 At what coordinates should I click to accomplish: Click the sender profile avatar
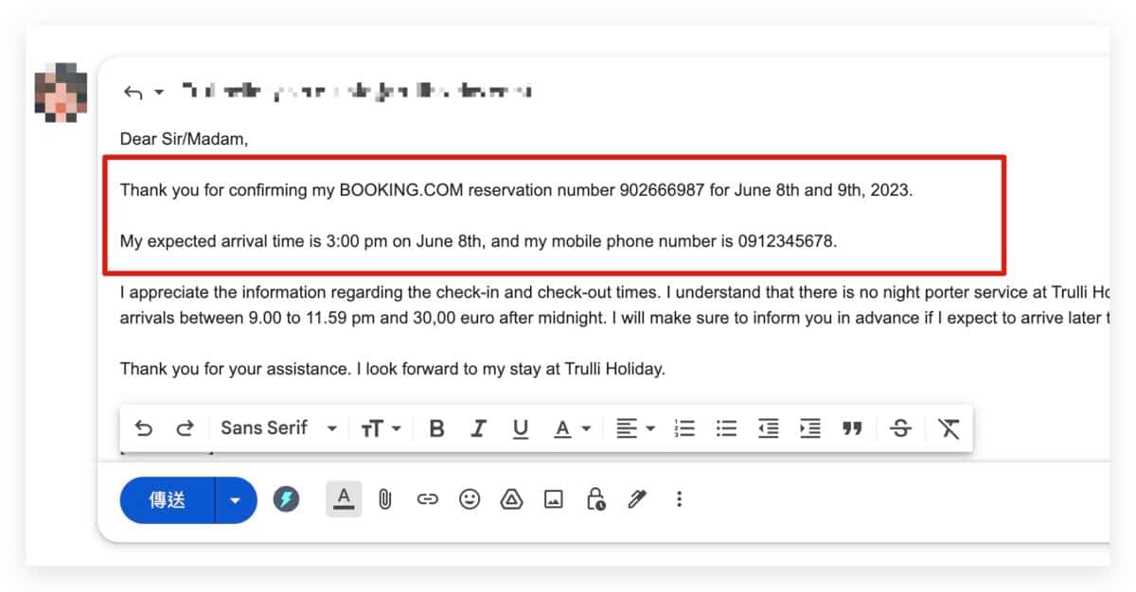click(x=62, y=93)
